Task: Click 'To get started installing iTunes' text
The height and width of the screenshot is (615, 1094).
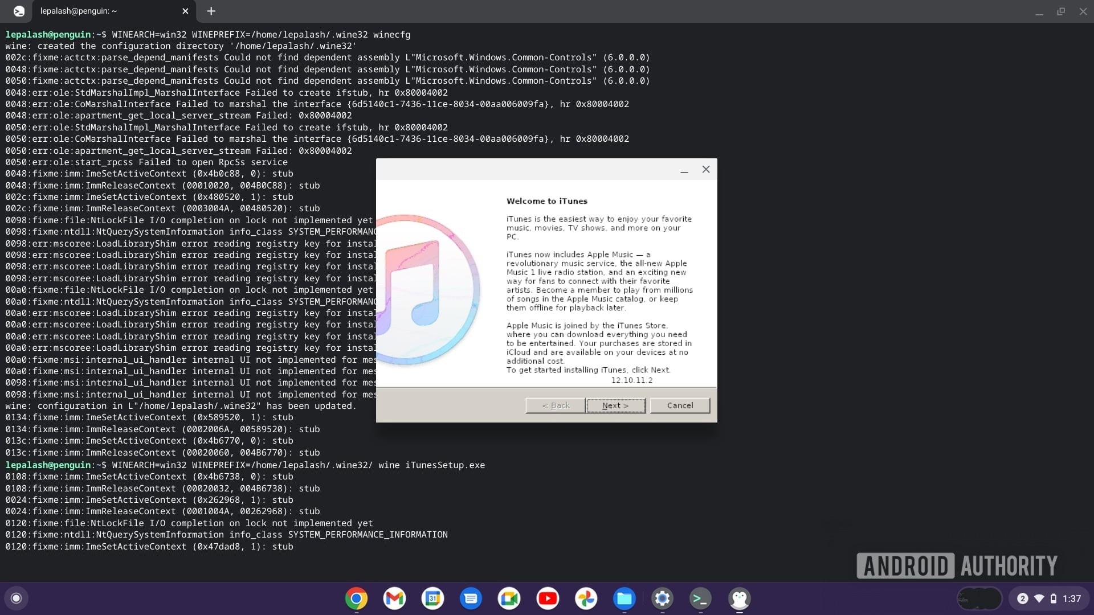Action: pyautogui.click(x=589, y=370)
